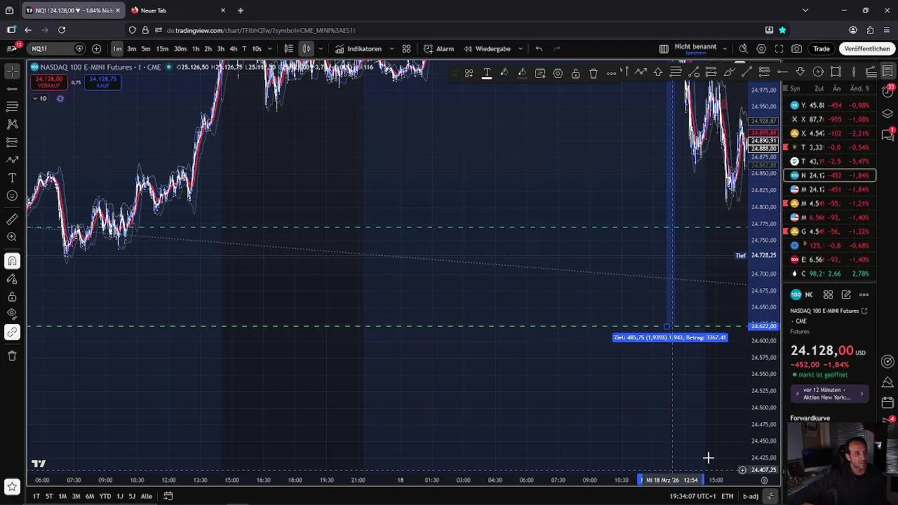898x505 pixels.
Task: Open the quick search magnifier icon
Action: pos(744,48)
